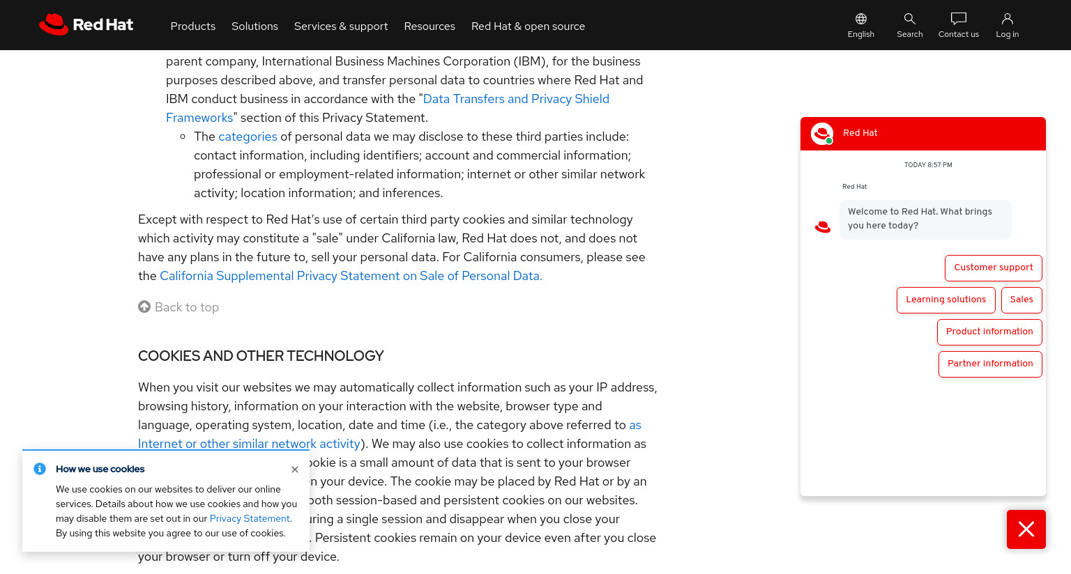Image resolution: width=1071 pixels, height=574 pixels.
Task: Choose Partner information in chat
Action: pos(990,364)
